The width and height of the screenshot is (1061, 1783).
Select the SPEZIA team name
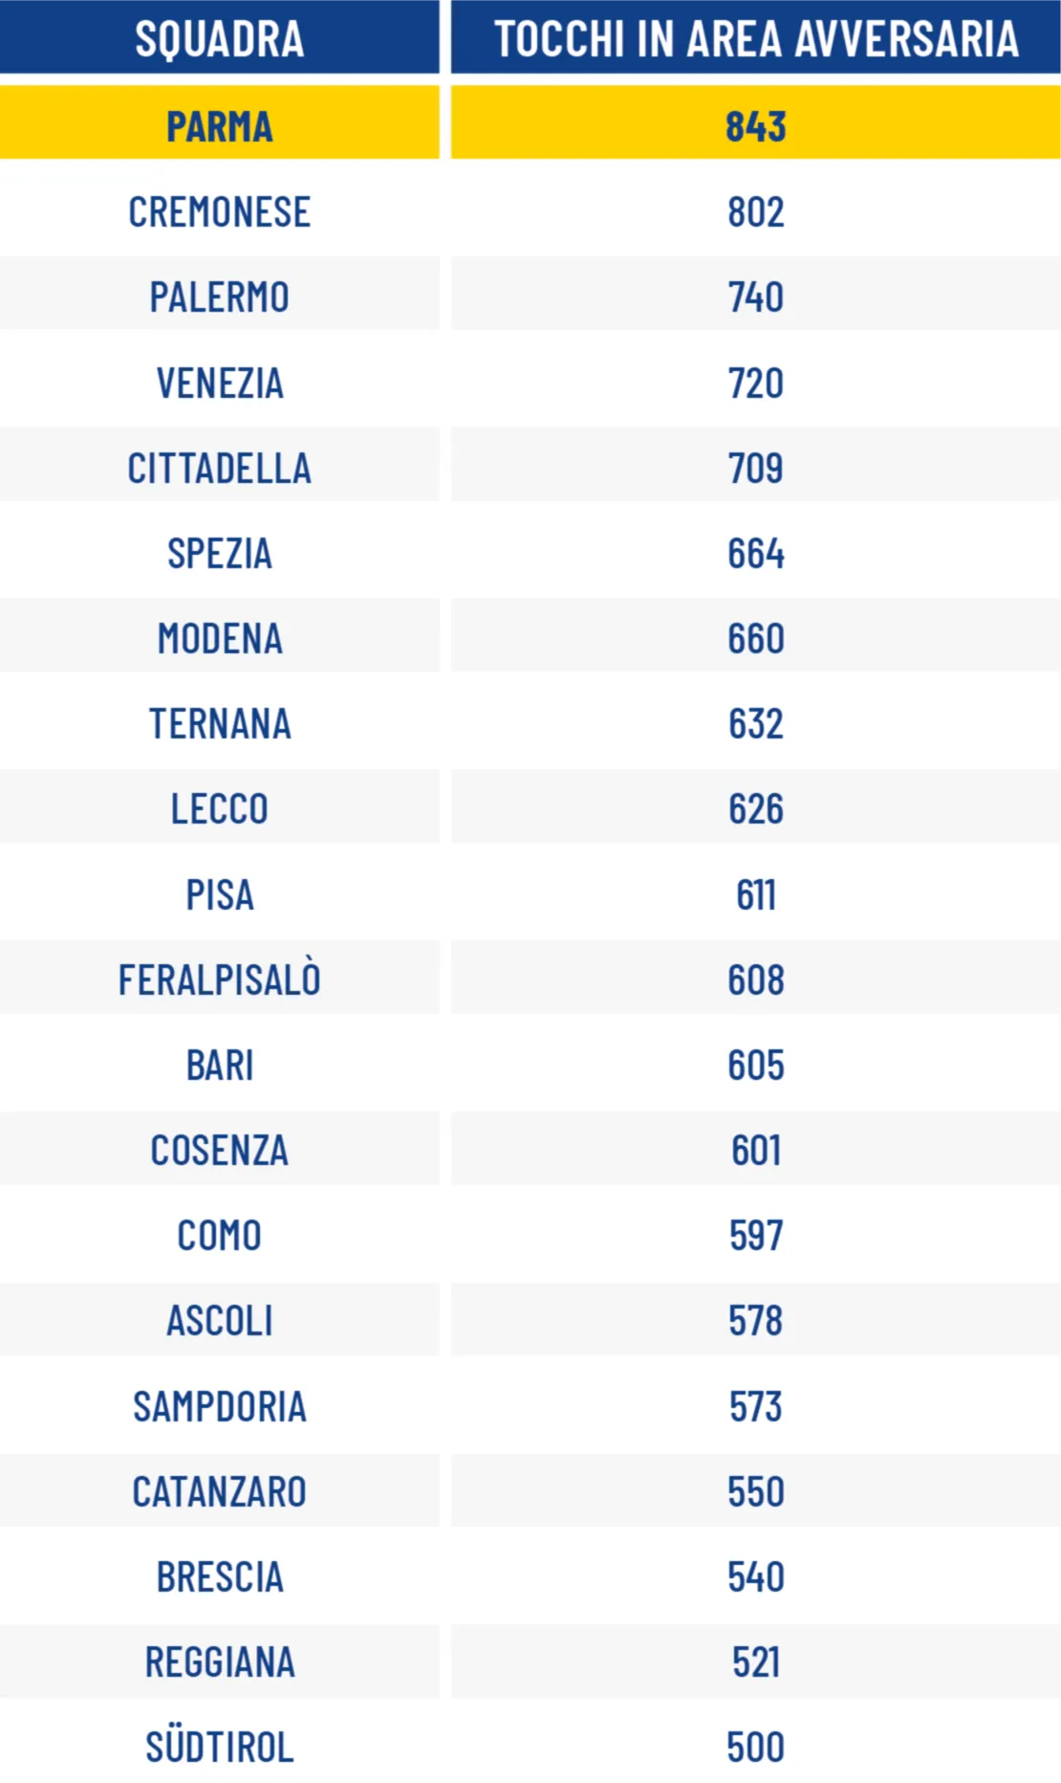[219, 553]
